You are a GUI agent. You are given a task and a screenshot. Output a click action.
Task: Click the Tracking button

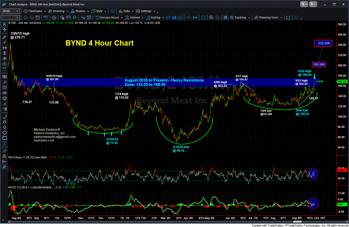pos(238,17)
